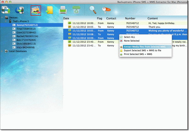Click message icon of 23:40 row
The image size is (189, 131).
(70, 41)
